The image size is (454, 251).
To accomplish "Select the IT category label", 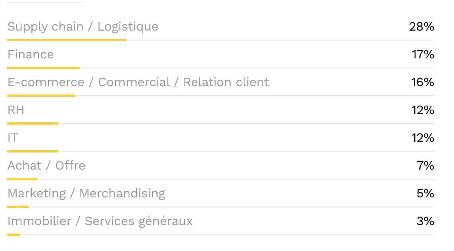I will click(13, 138).
